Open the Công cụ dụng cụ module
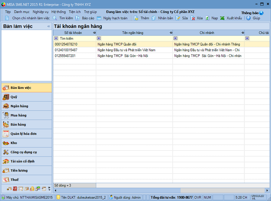 pyautogui.click(x=27, y=152)
